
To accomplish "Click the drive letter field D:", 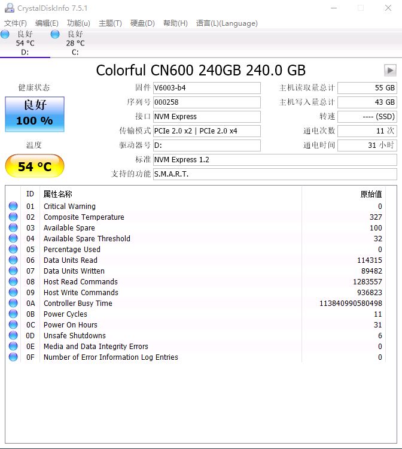I will click(207, 145).
